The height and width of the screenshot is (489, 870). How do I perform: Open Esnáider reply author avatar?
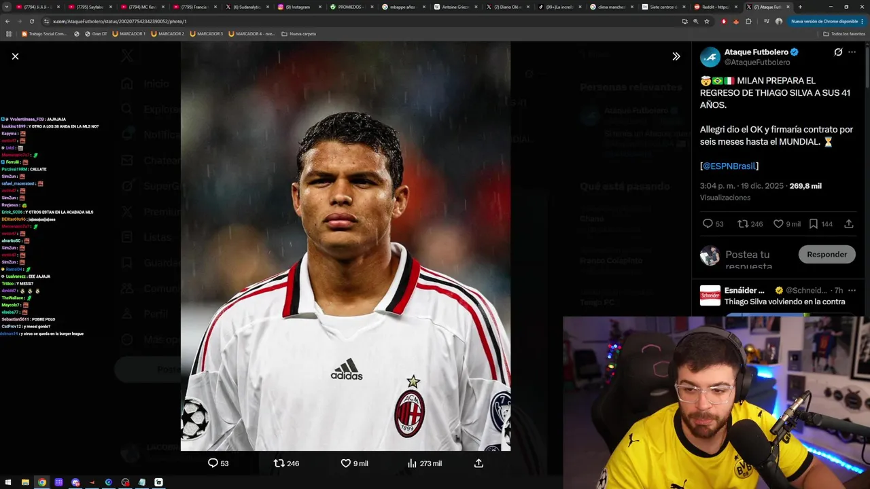click(710, 295)
